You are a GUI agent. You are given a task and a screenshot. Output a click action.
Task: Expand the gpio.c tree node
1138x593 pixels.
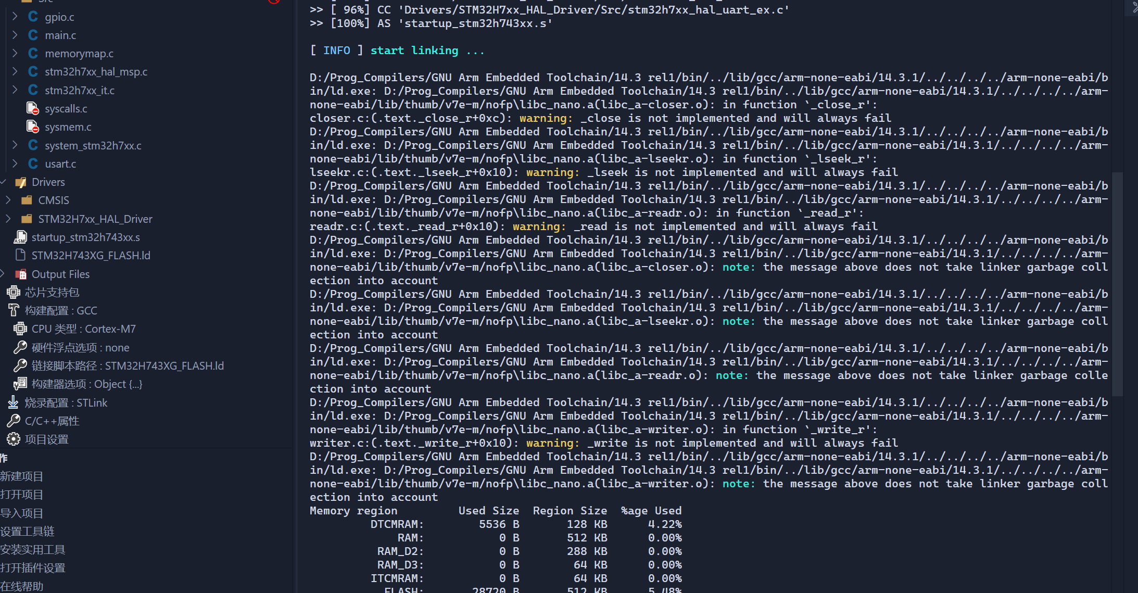pos(15,17)
